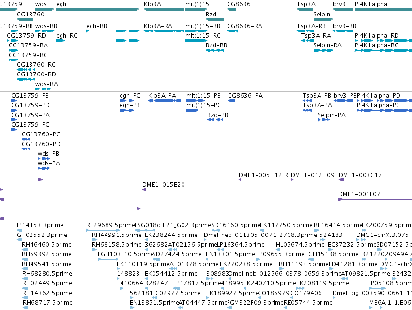Click the Bzd gene bar
The height and width of the screenshot is (310, 412).
(x=215, y=19)
